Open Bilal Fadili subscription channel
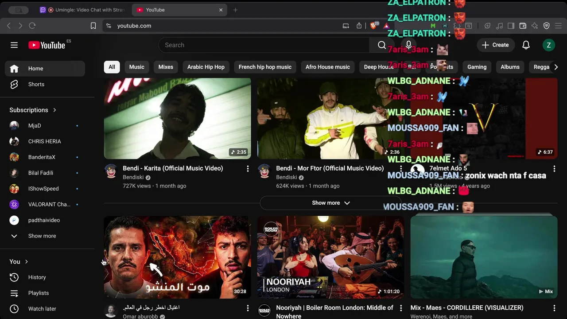This screenshot has height=319, width=567. tap(45, 173)
